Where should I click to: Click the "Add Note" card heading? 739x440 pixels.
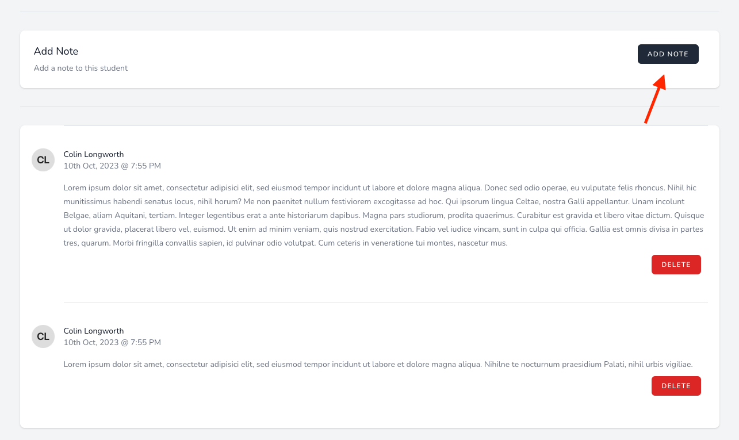(56, 51)
